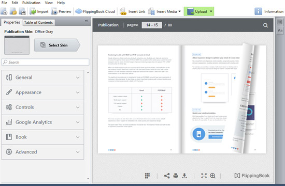Image resolution: width=285 pixels, height=186 pixels.
Task: Click the green Upload button
Action: 197,11
